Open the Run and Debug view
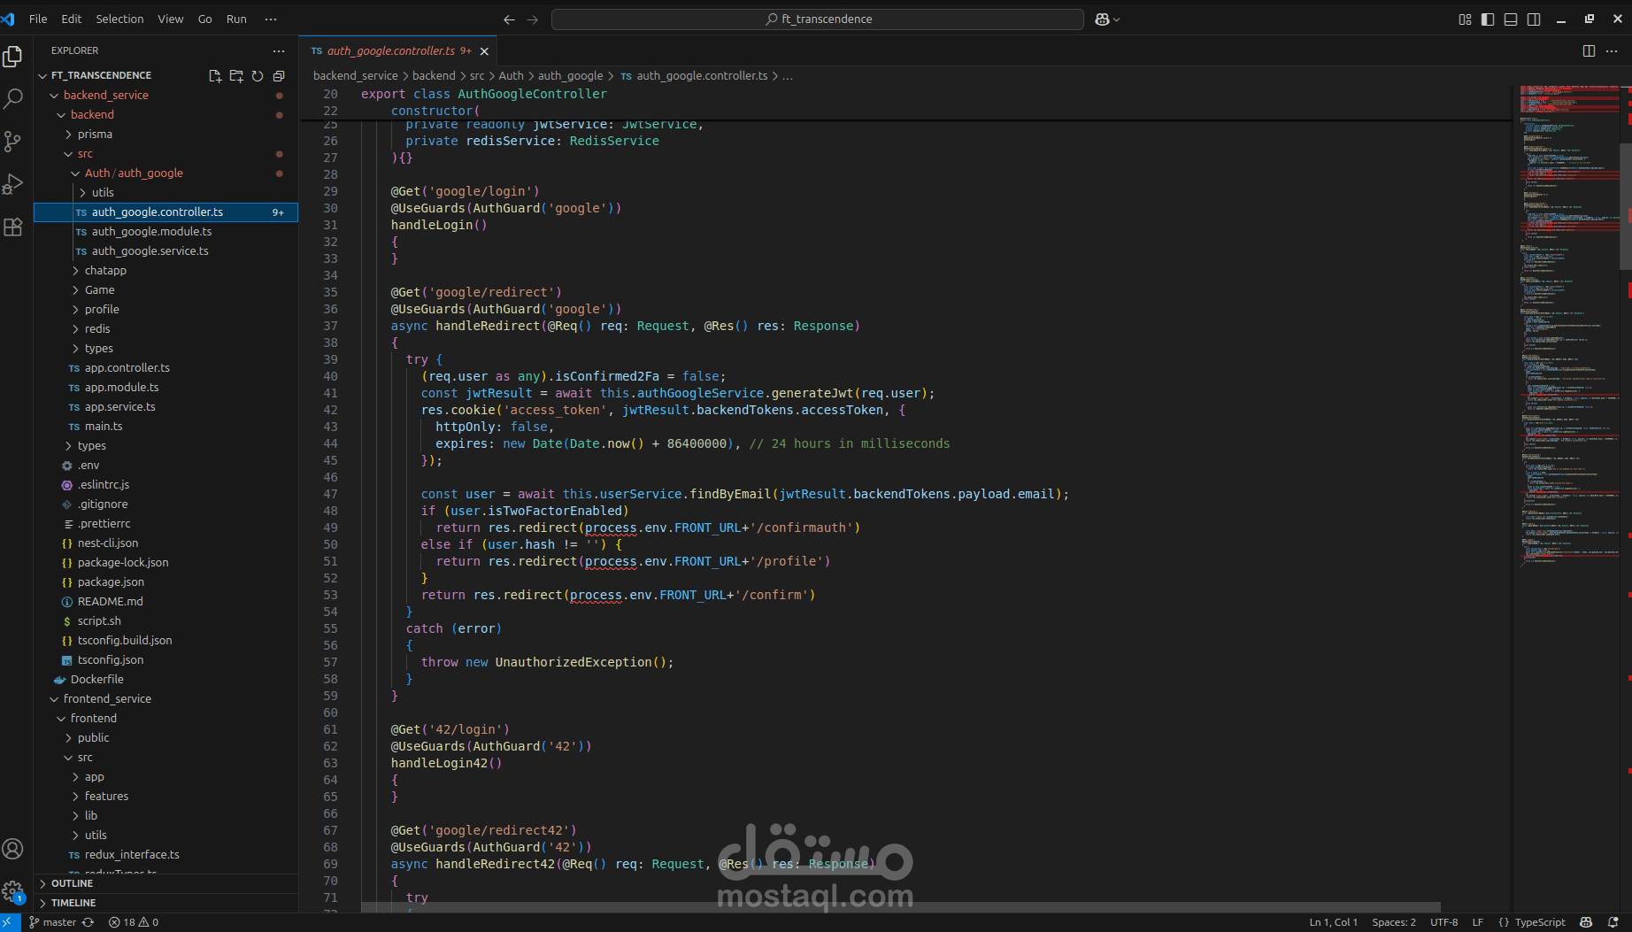 tap(12, 184)
